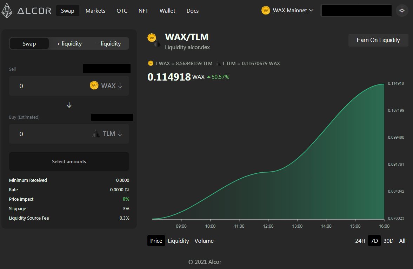Viewport: 413px width, 269px height.
Task: Click the green up-triangle next to 50.57%
Action: pos(209,77)
